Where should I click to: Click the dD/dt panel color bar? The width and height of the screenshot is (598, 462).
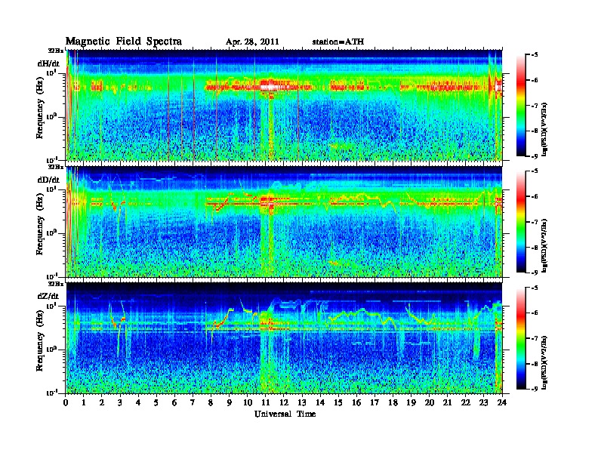point(521,221)
